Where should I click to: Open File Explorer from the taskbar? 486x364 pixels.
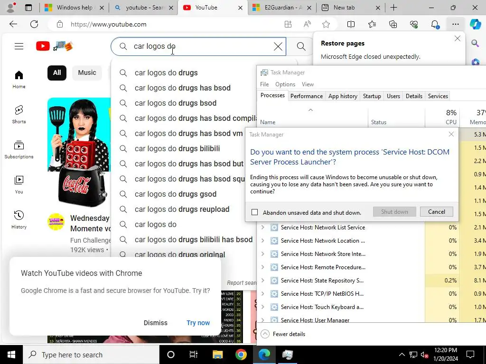[217, 355]
